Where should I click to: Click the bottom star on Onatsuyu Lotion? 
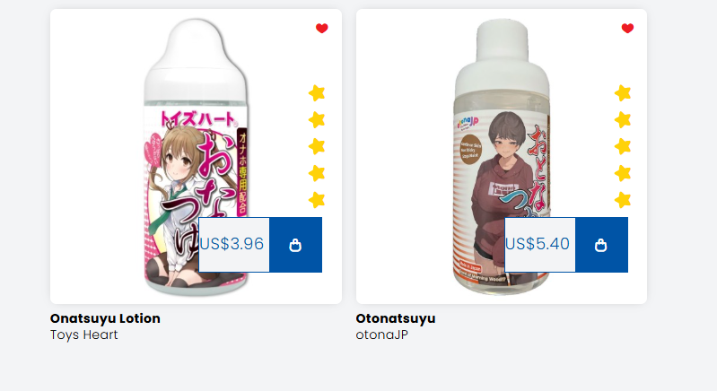317,200
